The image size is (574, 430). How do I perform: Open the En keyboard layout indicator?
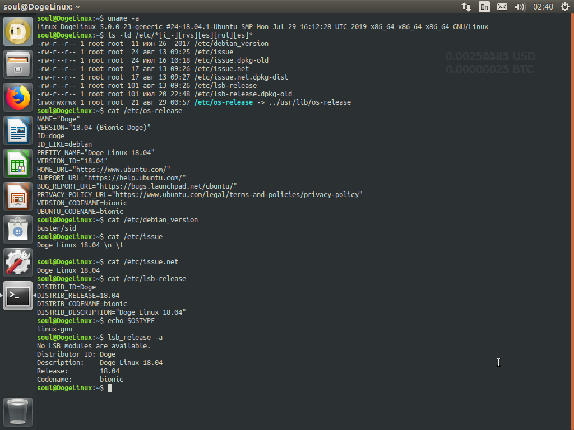pos(484,7)
